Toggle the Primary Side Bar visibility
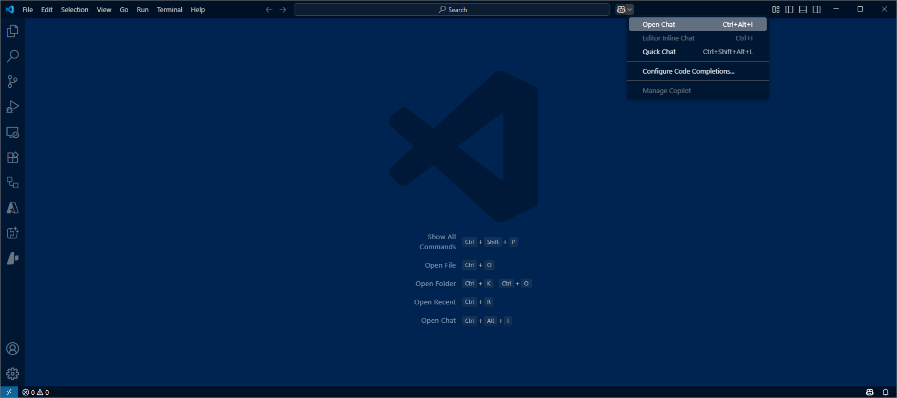 (789, 9)
